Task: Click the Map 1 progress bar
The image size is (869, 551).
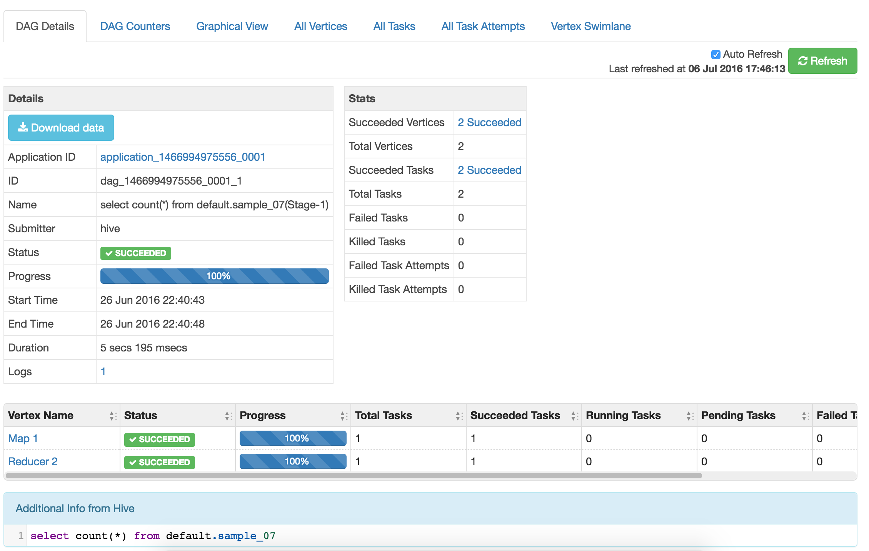Action: (293, 438)
